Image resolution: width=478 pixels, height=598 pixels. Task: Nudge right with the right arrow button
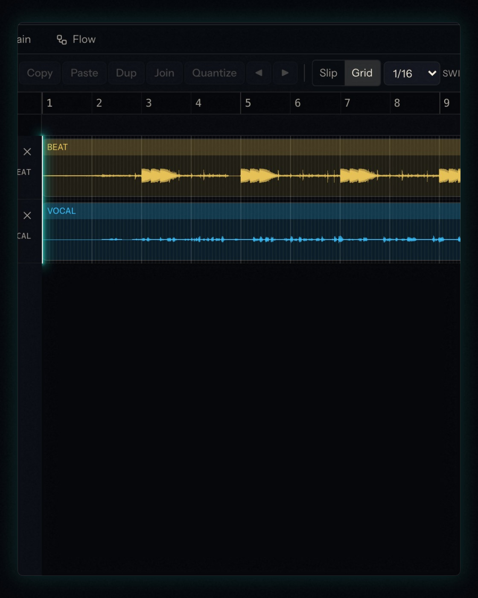pos(285,73)
